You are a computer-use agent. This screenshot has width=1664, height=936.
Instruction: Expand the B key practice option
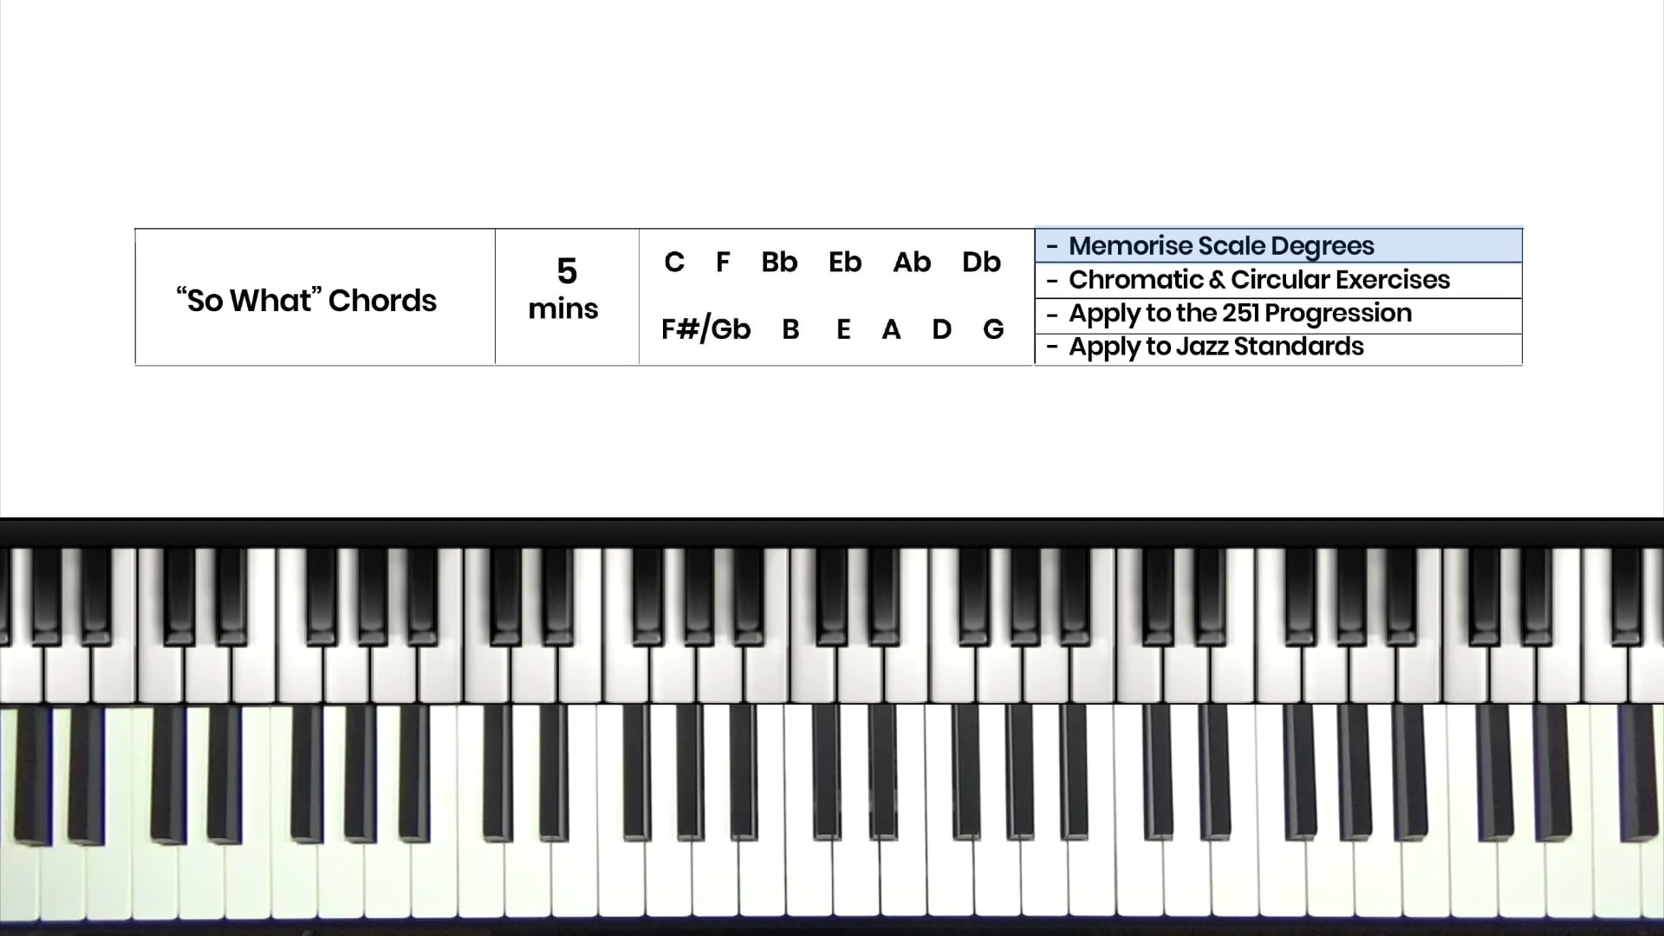coord(791,330)
